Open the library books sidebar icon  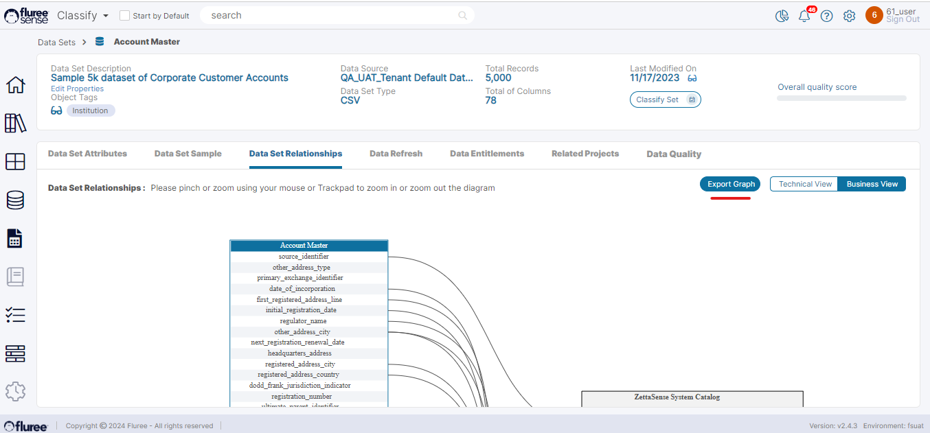15,124
